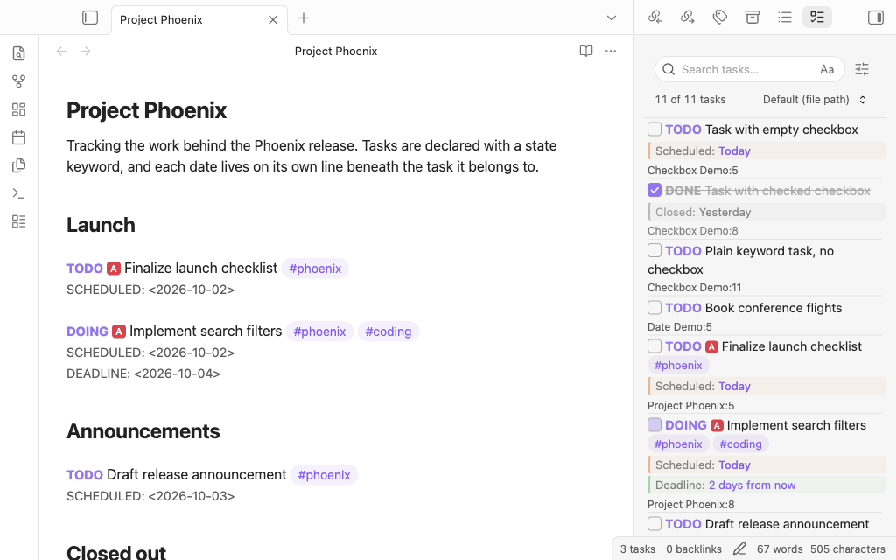Screen dimensions: 896x560
Task: Open the archive box panel icon
Action: pyautogui.click(x=752, y=17)
